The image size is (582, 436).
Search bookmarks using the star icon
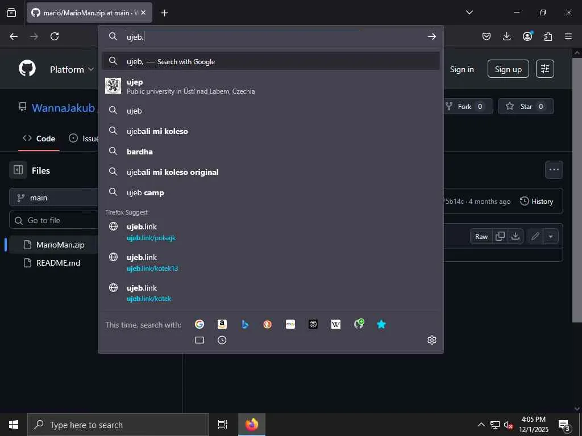pyautogui.click(x=381, y=324)
